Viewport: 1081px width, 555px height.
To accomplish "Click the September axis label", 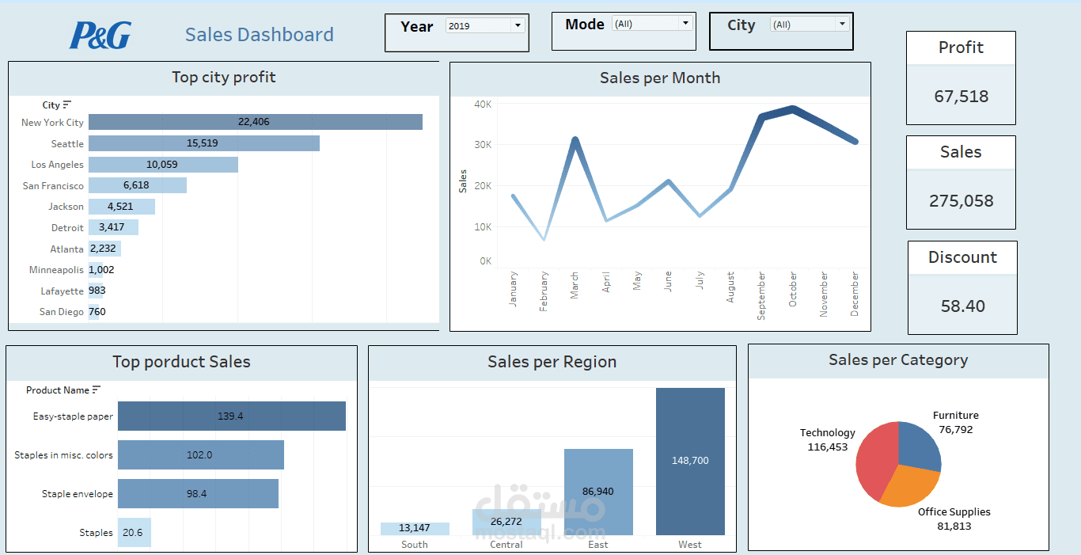I will [761, 295].
